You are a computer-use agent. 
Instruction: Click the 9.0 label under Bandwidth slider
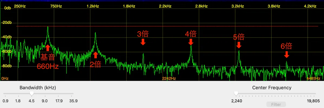(x=45, y=101)
